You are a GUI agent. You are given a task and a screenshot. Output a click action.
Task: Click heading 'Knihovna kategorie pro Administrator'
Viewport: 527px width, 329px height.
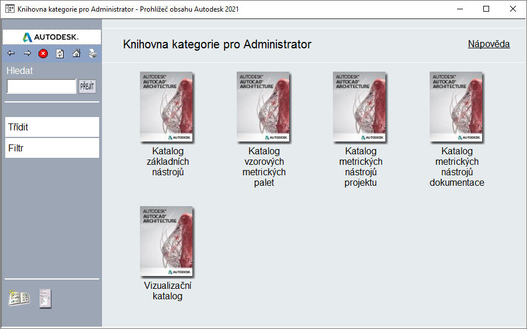point(217,44)
